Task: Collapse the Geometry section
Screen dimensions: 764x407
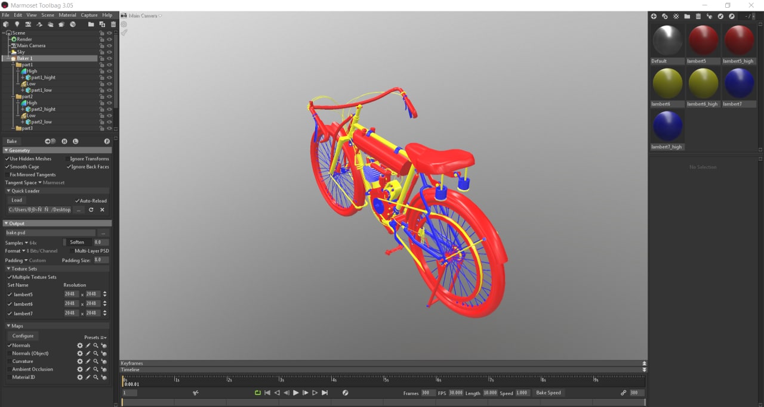Action: click(7, 150)
